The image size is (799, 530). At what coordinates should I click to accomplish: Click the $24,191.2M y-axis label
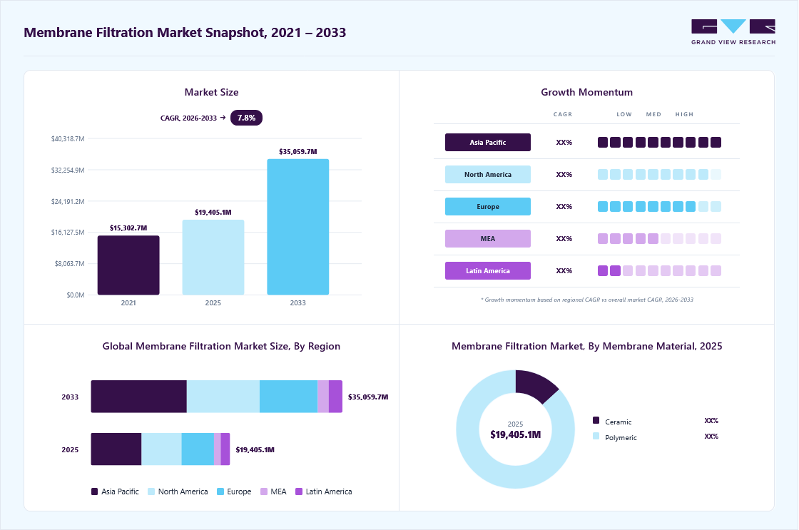(68, 201)
